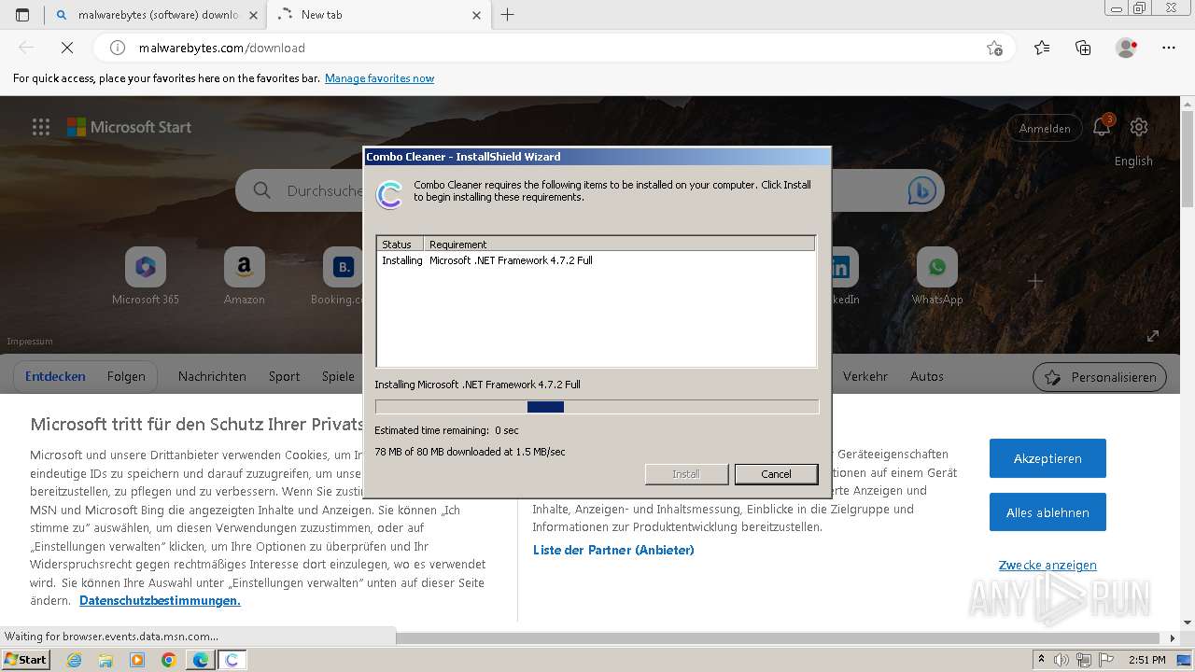
Task: Click Alles ablehnen cookie button
Action: point(1047,512)
